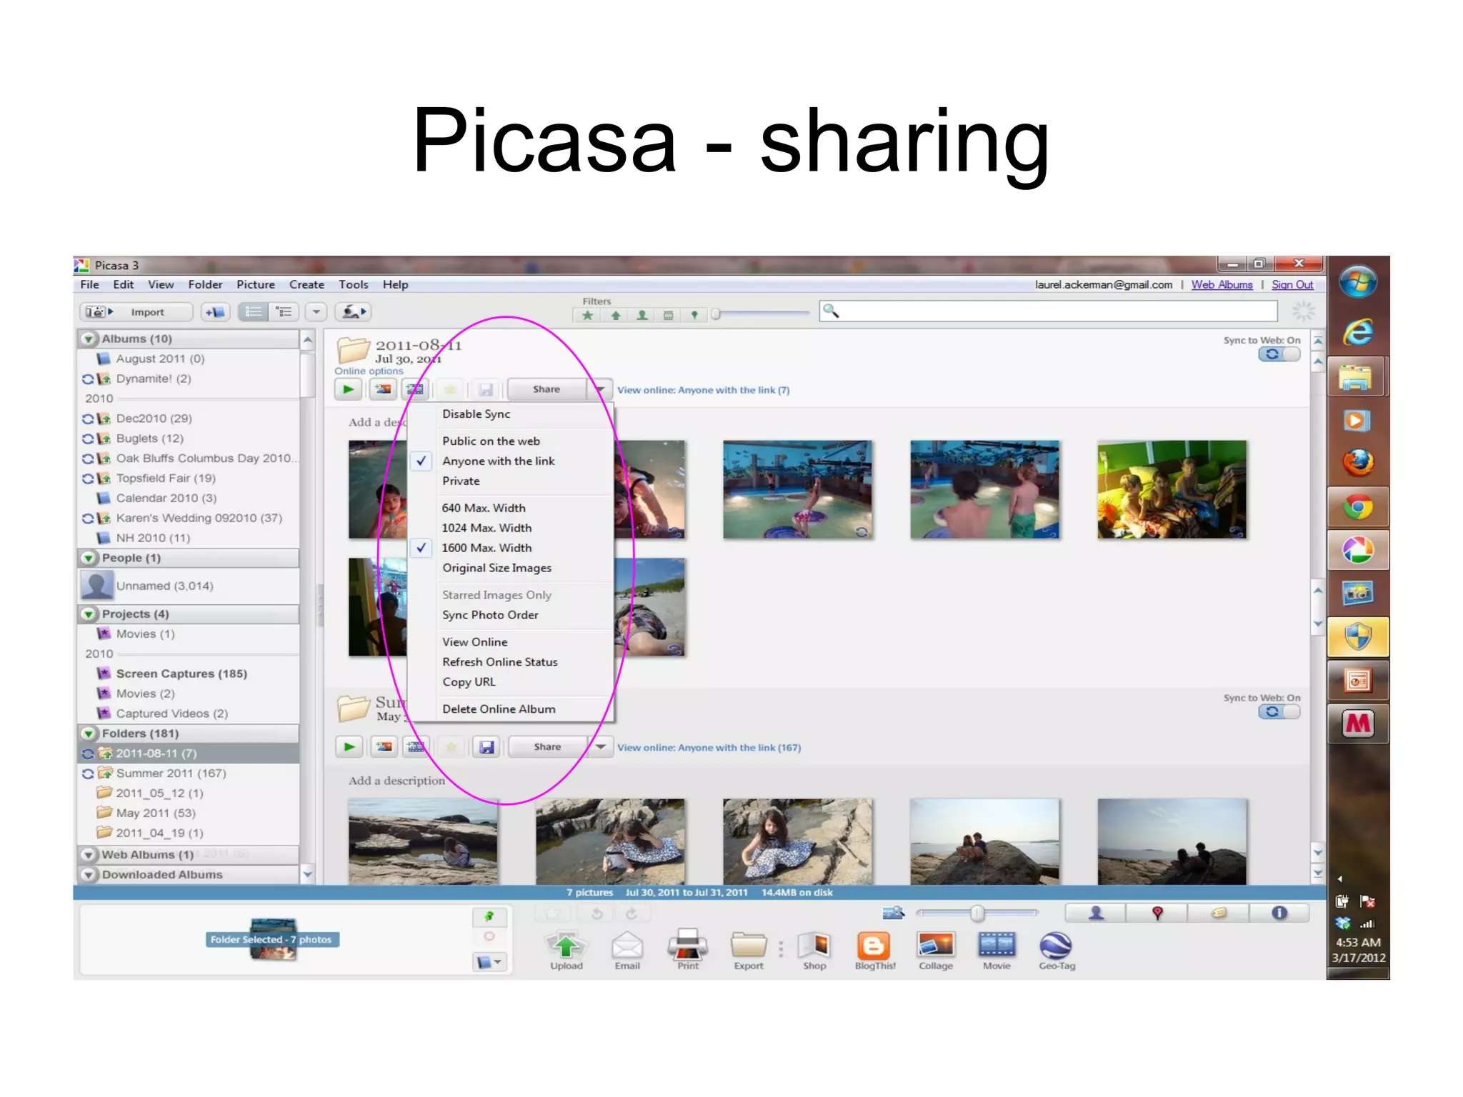Screen dimensions: 1463x1097
Task: Open View online link showing (7)
Action: pyautogui.click(x=704, y=391)
